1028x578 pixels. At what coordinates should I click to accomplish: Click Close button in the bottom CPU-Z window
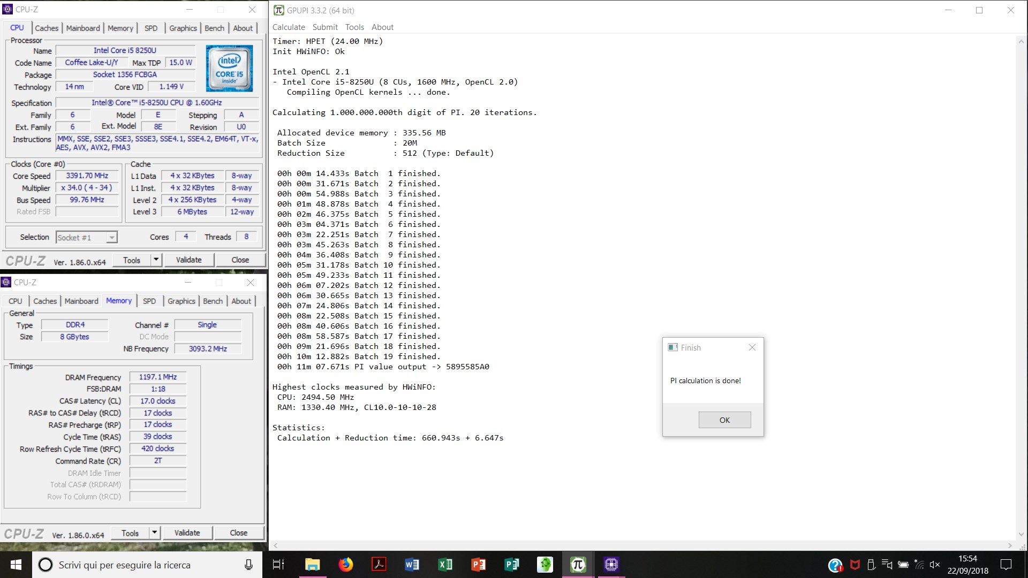pyautogui.click(x=239, y=533)
